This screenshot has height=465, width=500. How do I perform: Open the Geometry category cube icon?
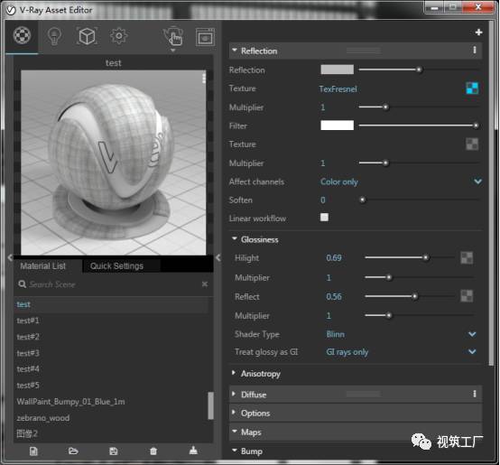pyautogui.click(x=87, y=36)
